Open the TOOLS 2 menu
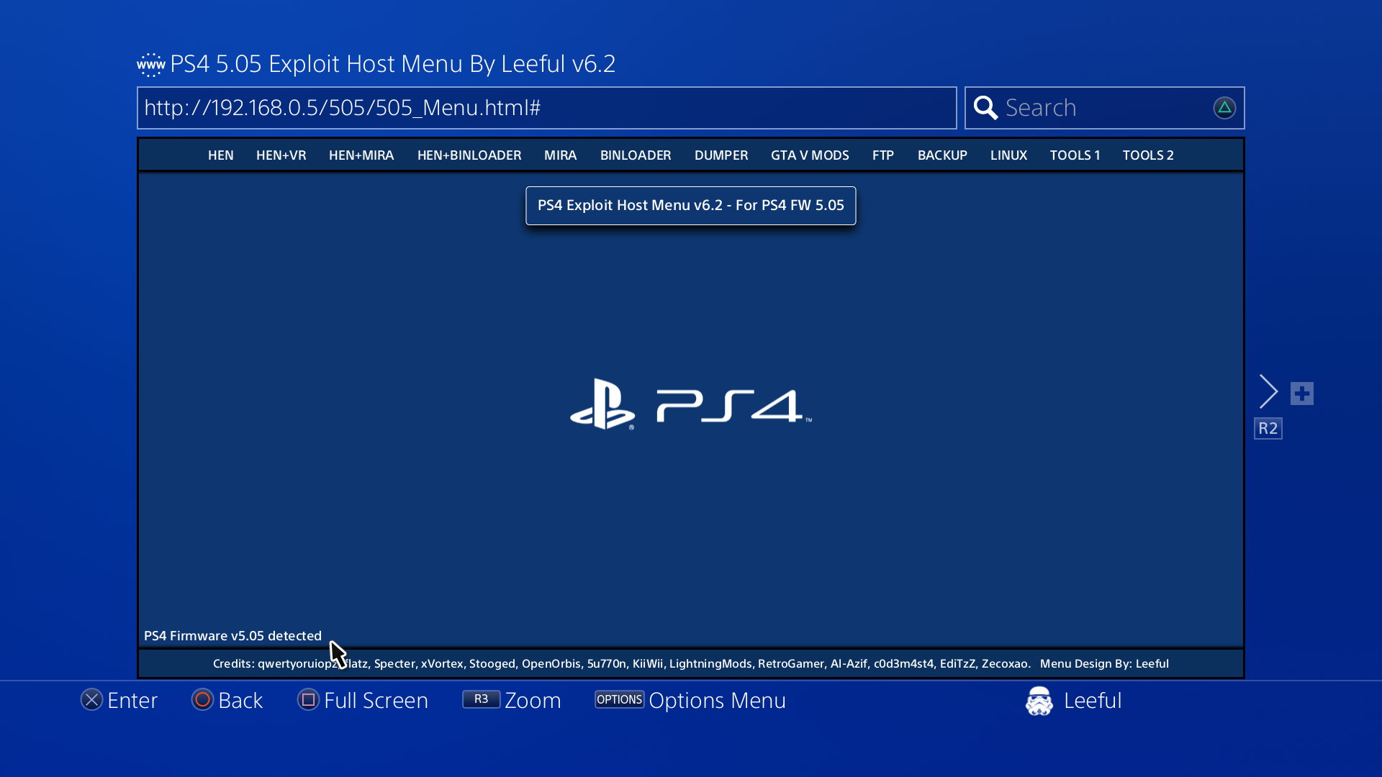The width and height of the screenshot is (1382, 777). (x=1148, y=155)
